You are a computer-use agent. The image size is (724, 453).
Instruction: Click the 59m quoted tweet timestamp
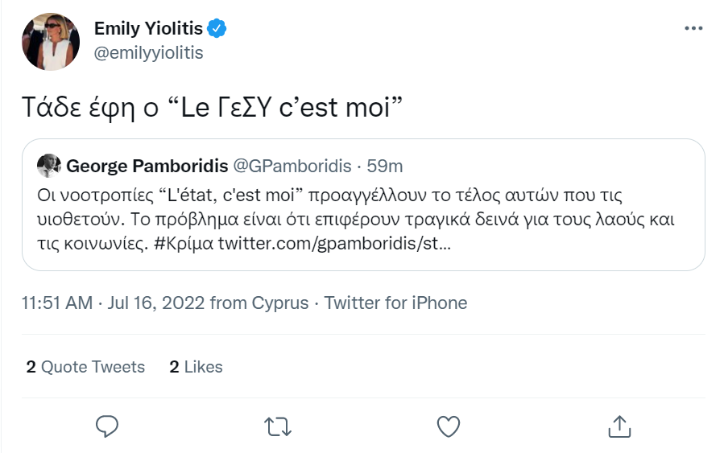(x=385, y=167)
